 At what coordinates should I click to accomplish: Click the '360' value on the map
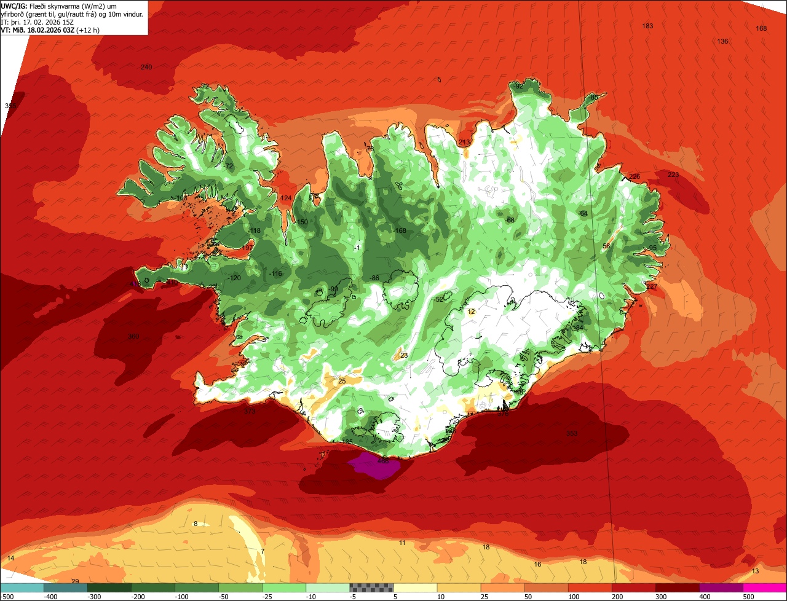(133, 337)
